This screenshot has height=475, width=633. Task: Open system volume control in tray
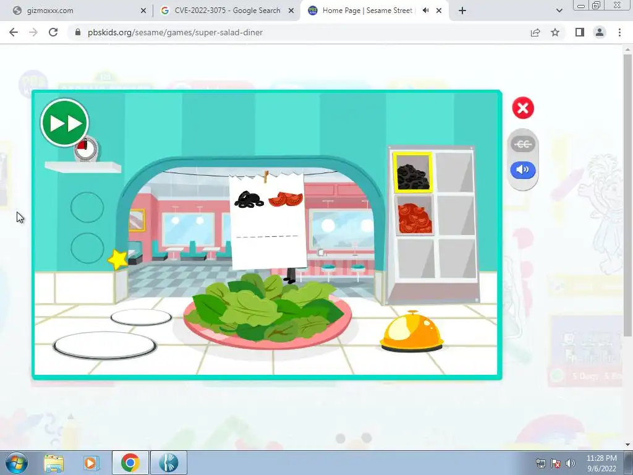571,463
